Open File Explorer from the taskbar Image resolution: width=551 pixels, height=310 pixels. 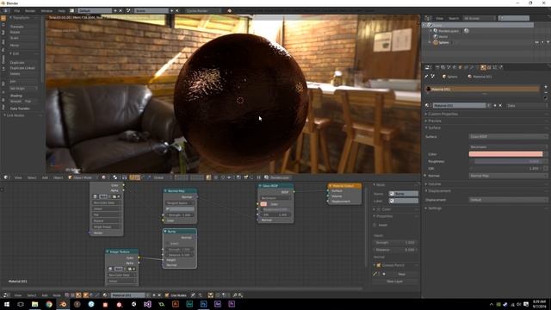pyautogui.click(x=34, y=304)
